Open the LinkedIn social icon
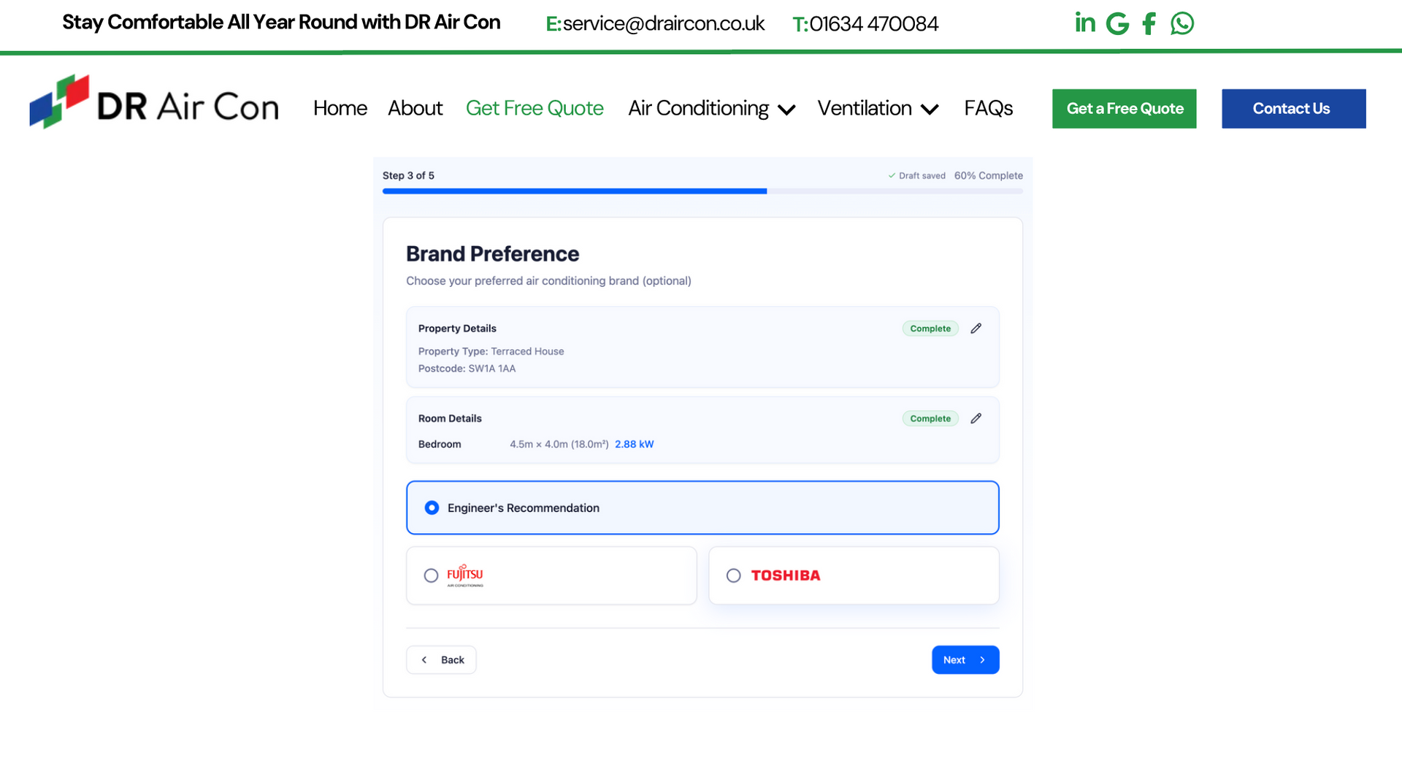This screenshot has width=1402, height=782. pos(1084,23)
